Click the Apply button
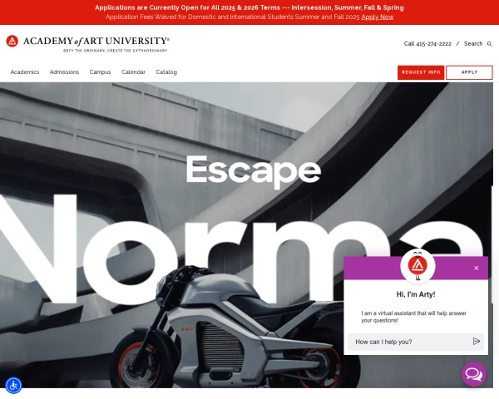The image size is (499, 399). (469, 72)
